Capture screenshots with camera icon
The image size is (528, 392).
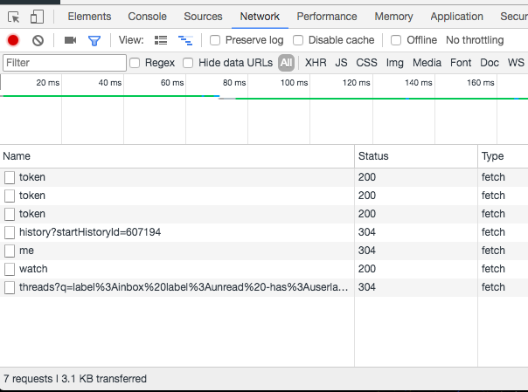click(70, 40)
